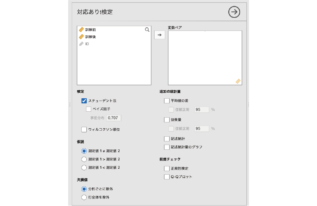Screen dimensions: 317x206
Task: Select hypothesis 測定値 1 < 測定値 2
Action: [84, 168]
